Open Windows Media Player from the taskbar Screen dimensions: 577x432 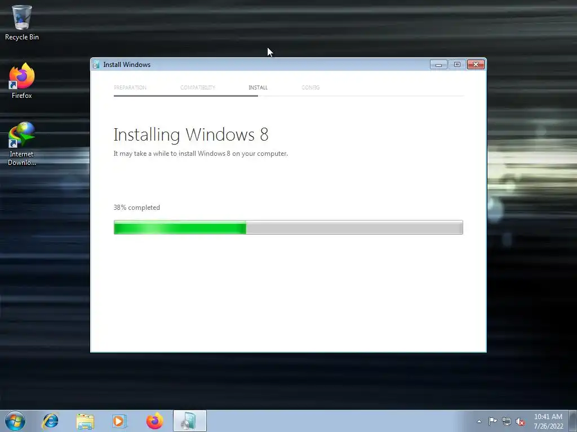point(119,421)
